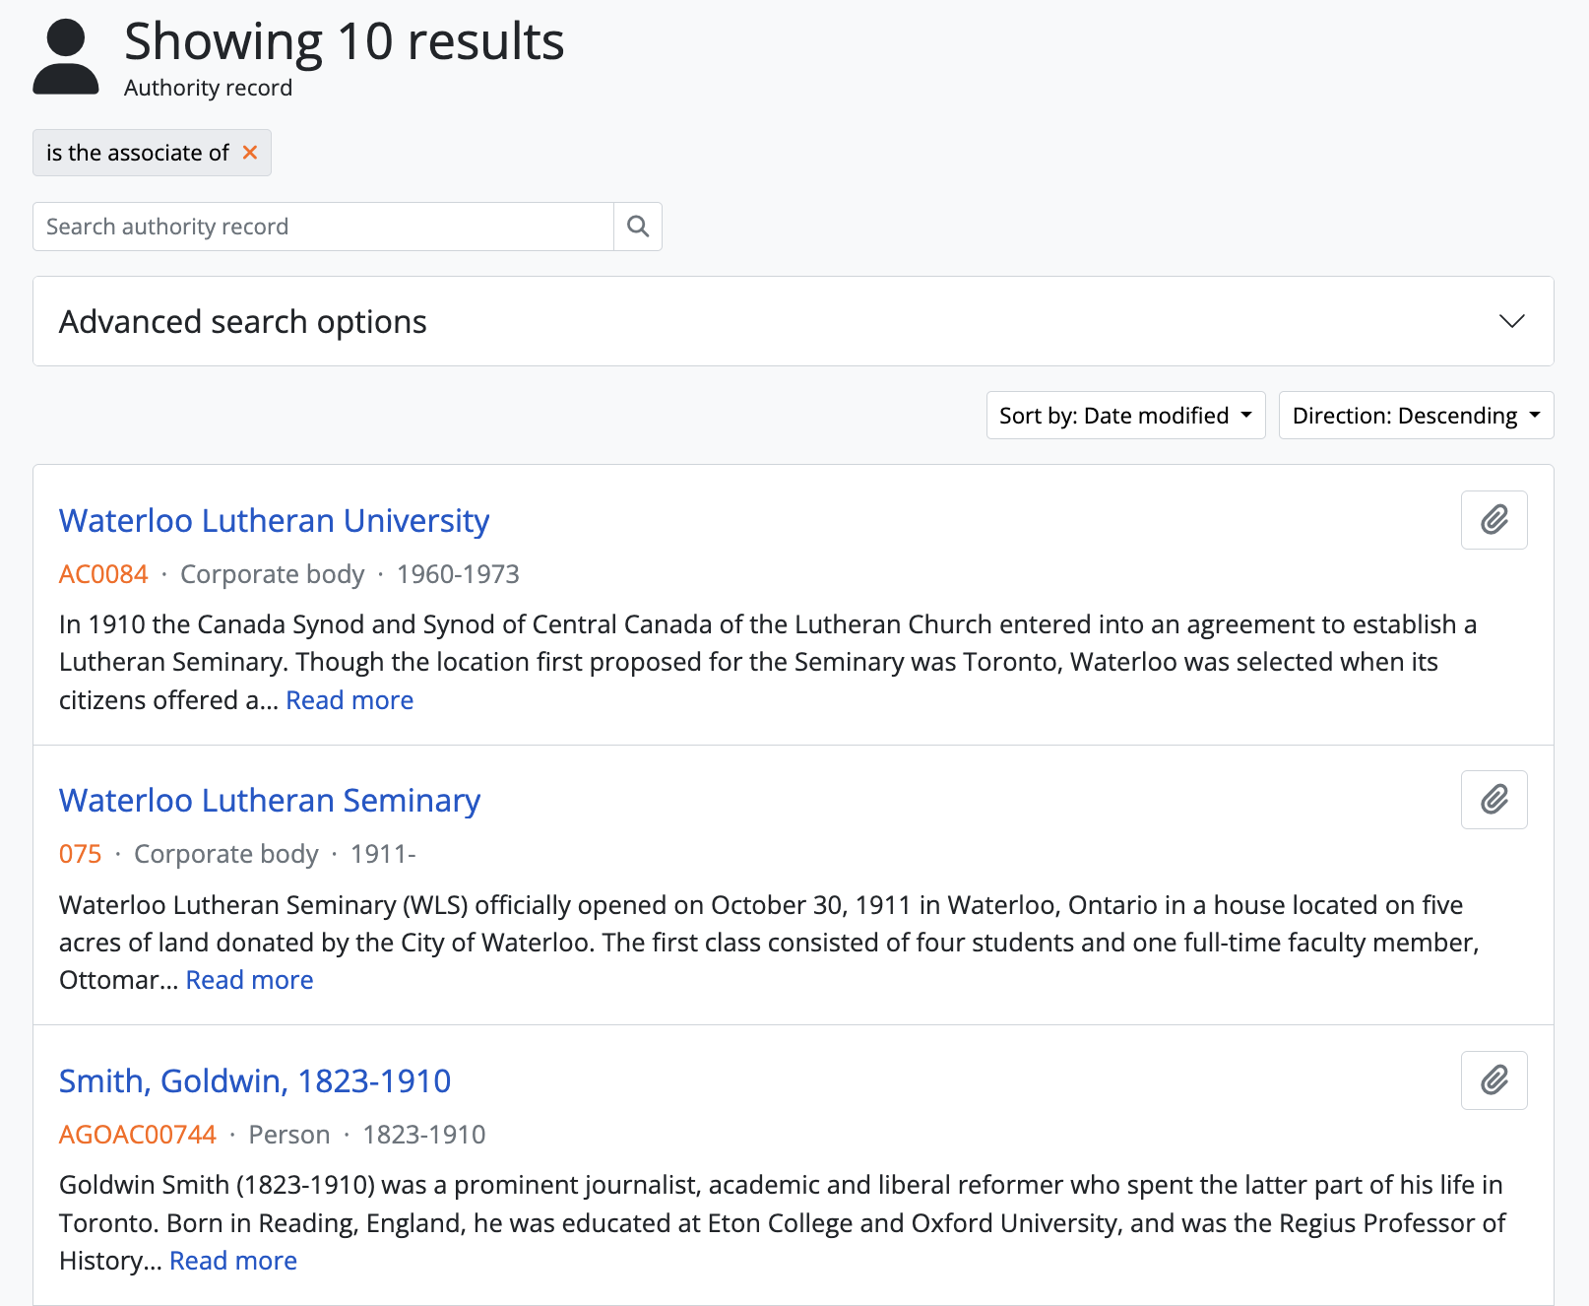The image size is (1589, 1306).
Task: Read more about Goldwin Smith
Action: [x=233, y=1261]
